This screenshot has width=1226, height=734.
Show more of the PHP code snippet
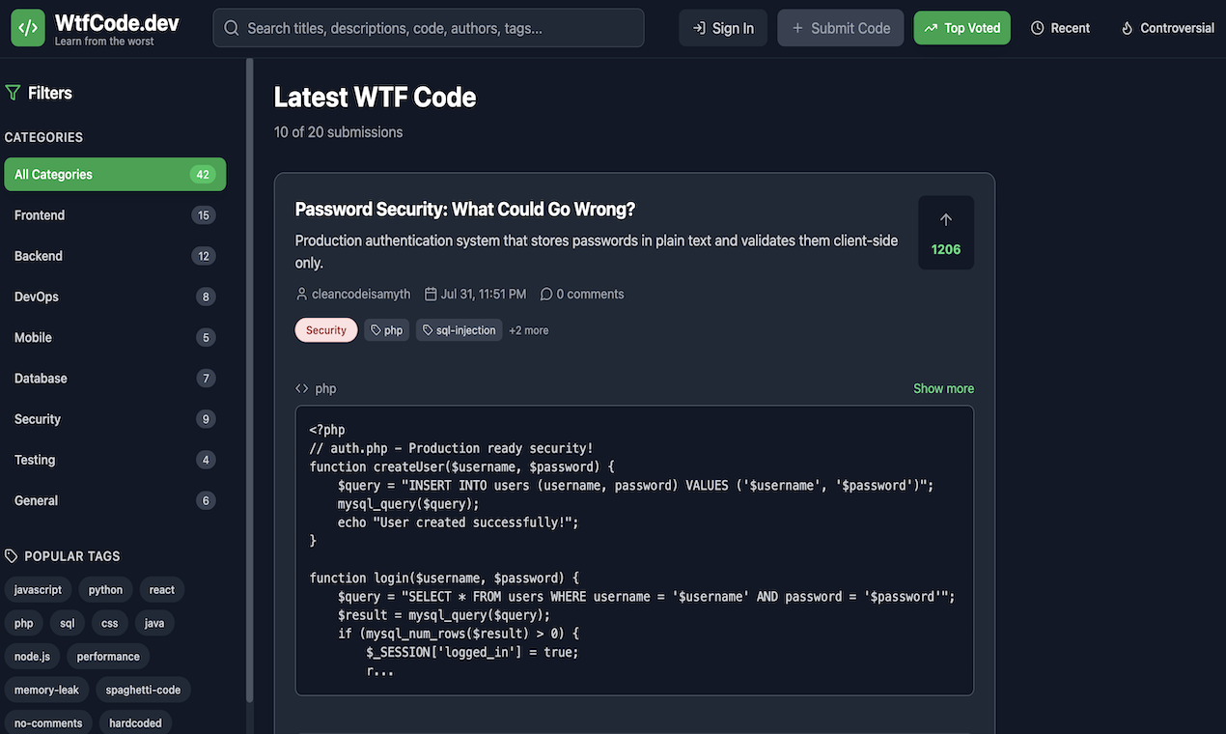tap(943, 387)
